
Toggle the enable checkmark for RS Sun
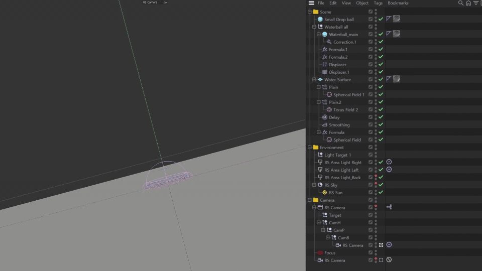tap(381, 192)
